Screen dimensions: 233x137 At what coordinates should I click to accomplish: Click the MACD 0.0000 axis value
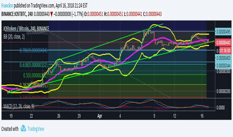(x=220, y=108)
